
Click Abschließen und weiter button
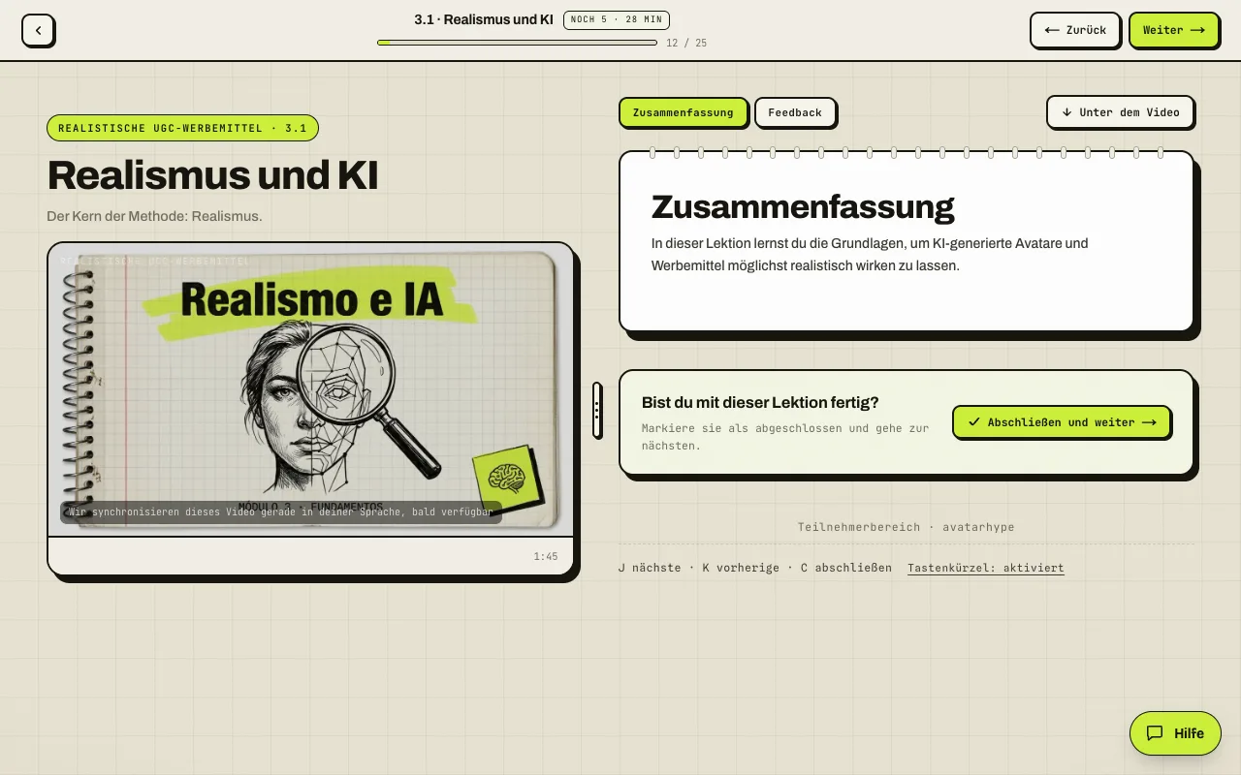(x=1062, y=422)
